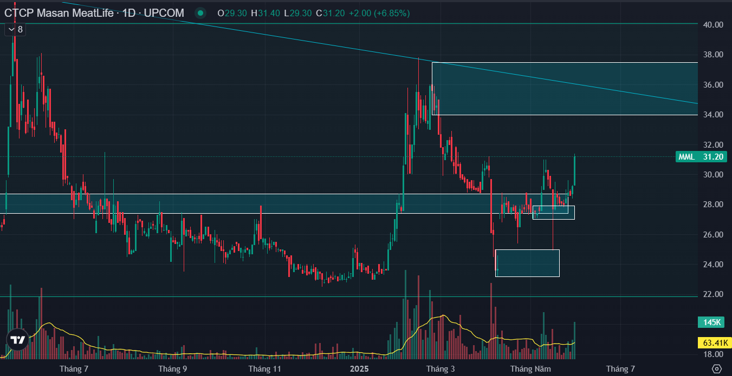732x376 pixels.
Task: Click the green market status dot
Action: (201, 13)
